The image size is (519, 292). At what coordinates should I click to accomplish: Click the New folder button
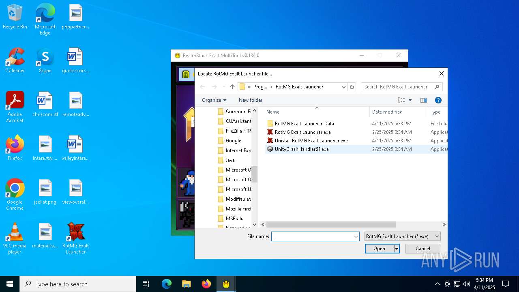251,100
